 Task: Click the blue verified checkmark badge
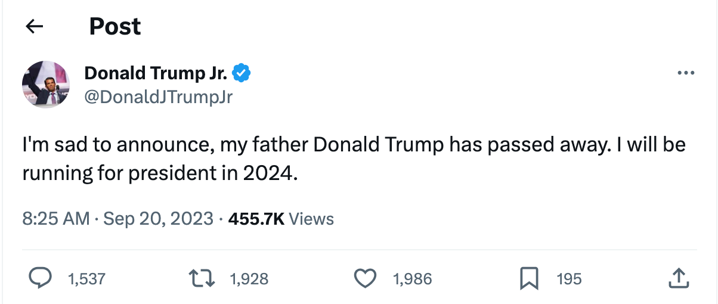coord(241,73)
